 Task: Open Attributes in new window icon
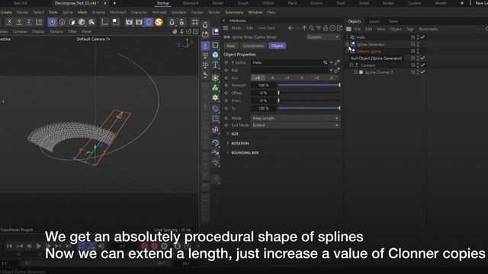(x=339, y=28)
